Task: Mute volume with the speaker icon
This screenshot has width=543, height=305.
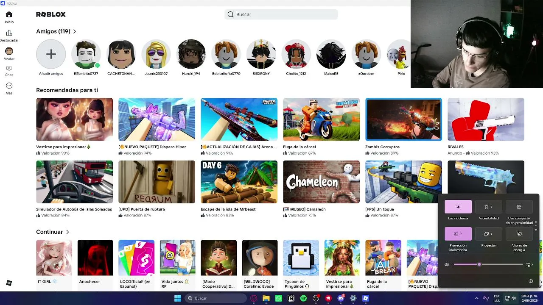Action: click(447, 265)
